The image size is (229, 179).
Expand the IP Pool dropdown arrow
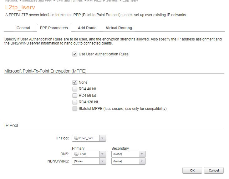[x=103, y=138]
